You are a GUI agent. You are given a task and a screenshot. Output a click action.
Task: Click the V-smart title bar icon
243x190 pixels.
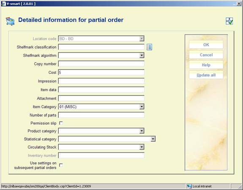click(x=3, y=4)
